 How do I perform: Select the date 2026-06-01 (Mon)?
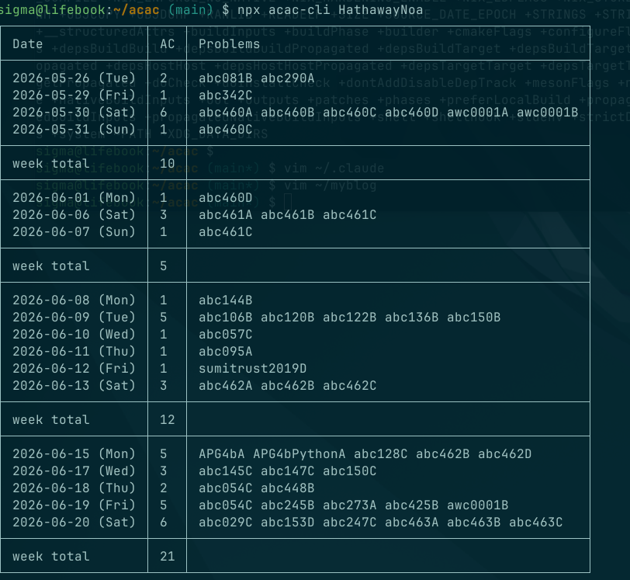(74, 198)
